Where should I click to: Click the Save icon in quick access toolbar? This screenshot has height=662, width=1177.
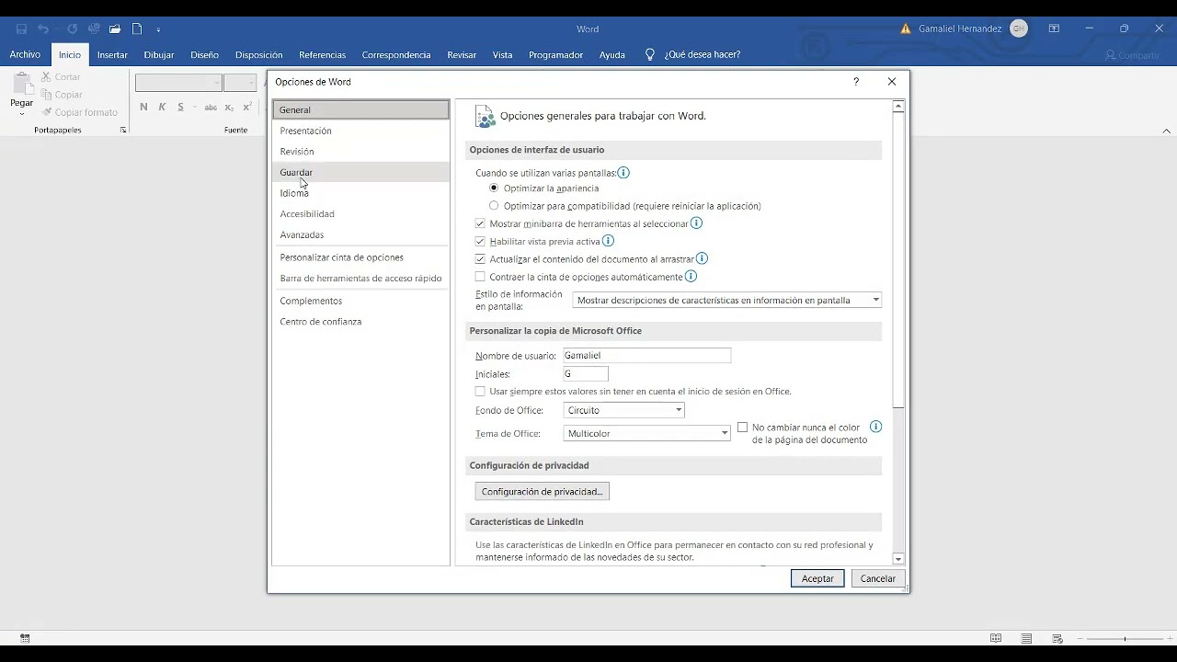[21, 29]
